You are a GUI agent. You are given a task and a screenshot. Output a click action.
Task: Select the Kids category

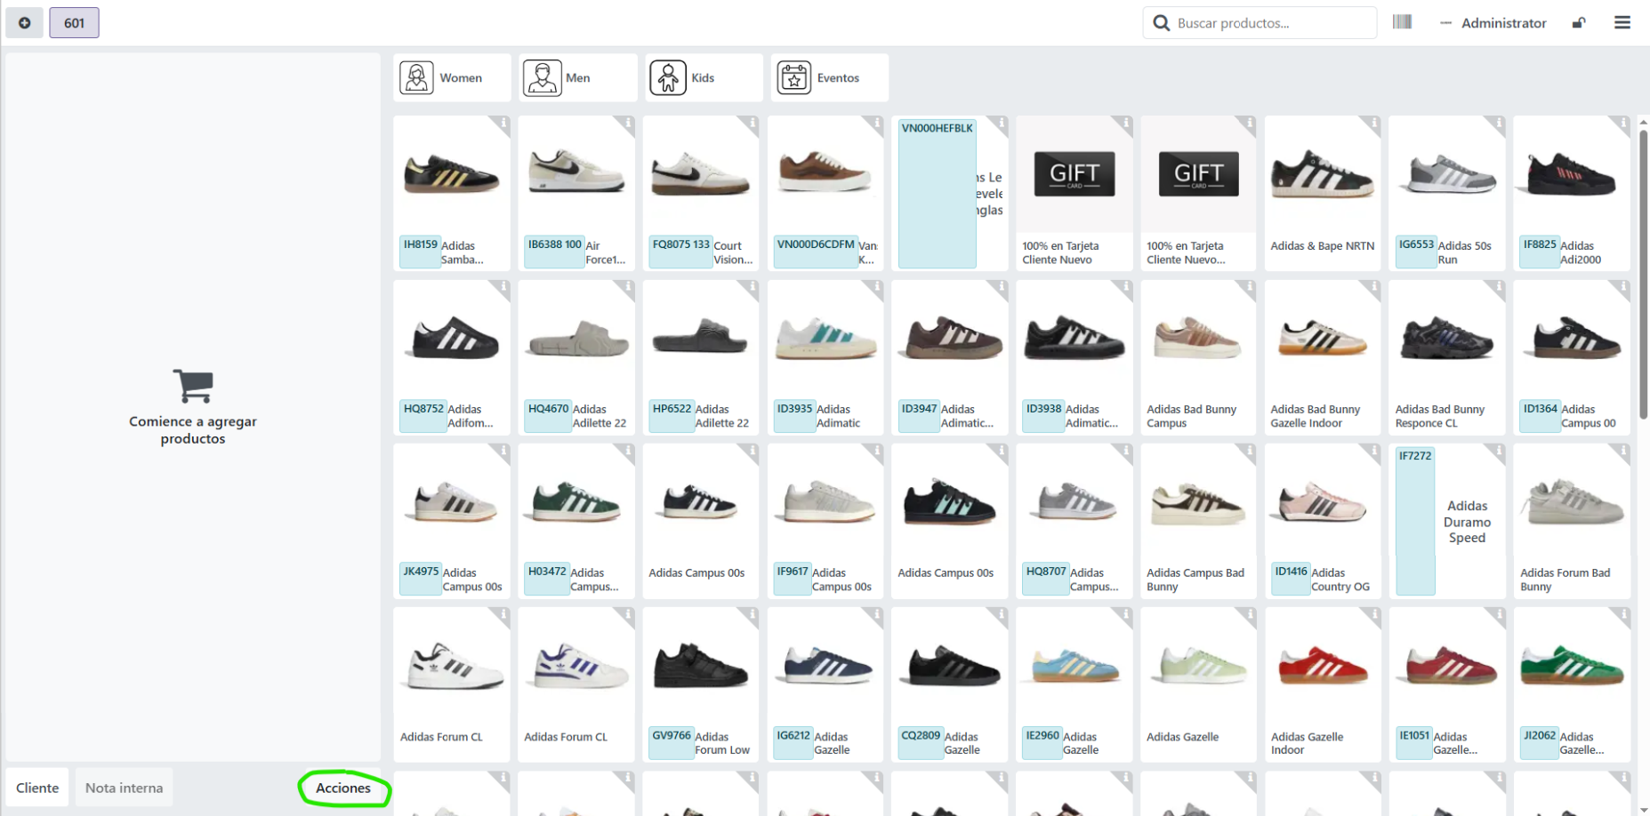point(704,78)
